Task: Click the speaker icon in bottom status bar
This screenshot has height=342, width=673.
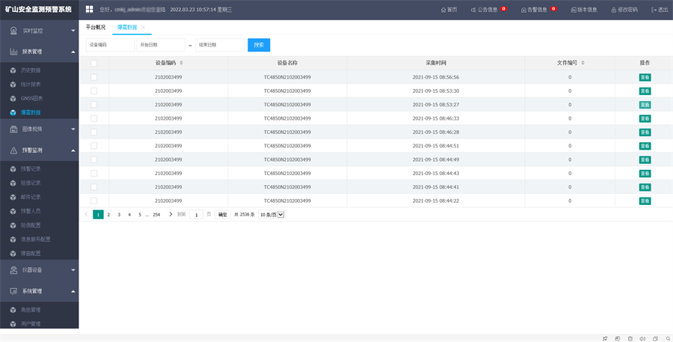Action: 642,338
